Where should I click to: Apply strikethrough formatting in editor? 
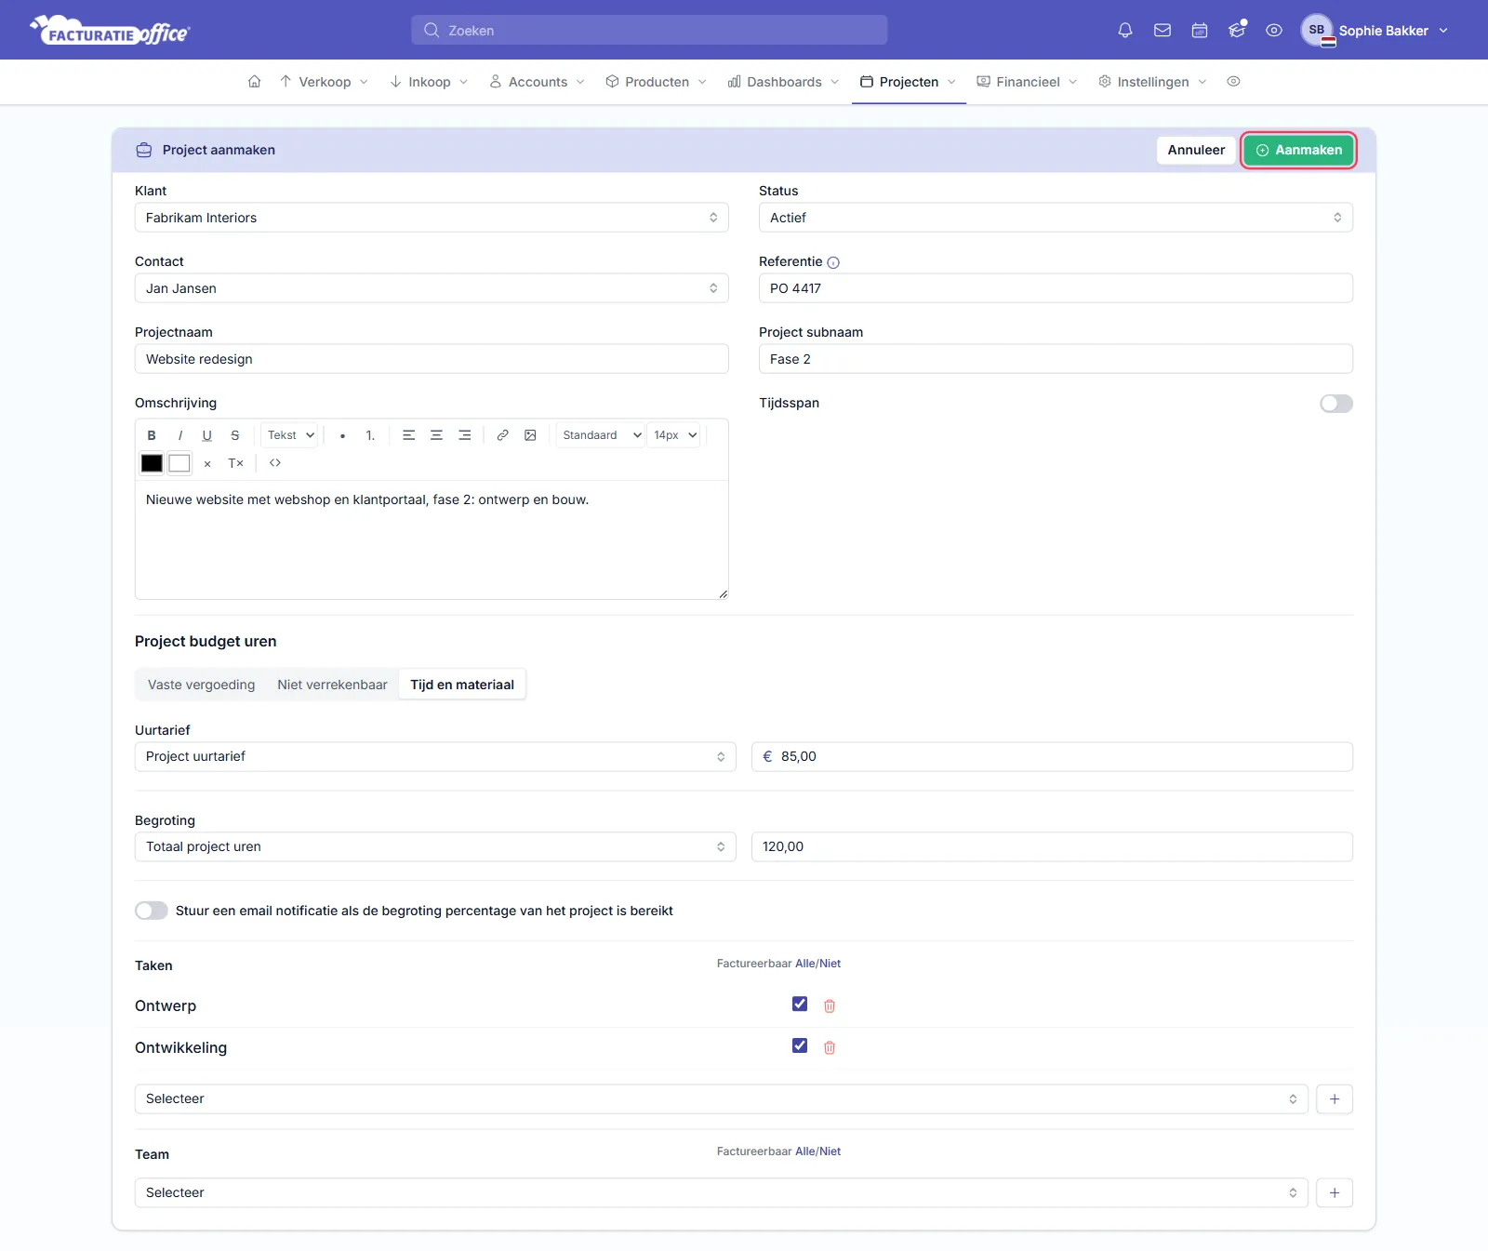pos(234,435)
